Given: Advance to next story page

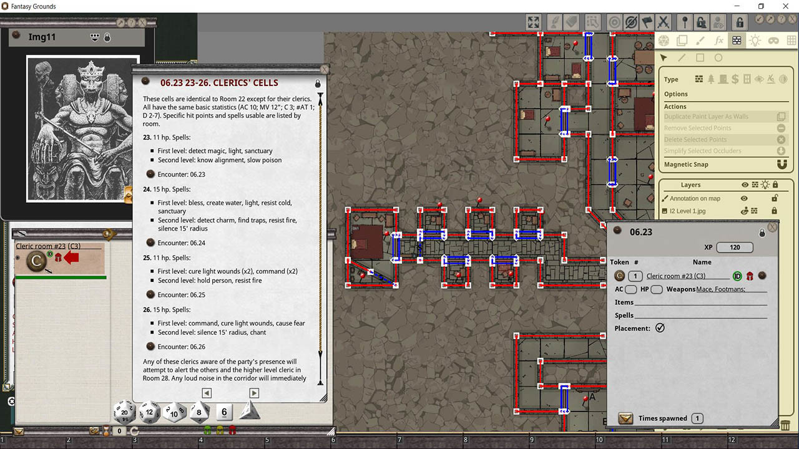Looking at the screenshot, I should click(254, 393).
